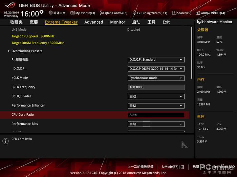Click the 03/20/2019 date text

pos(12,12)
